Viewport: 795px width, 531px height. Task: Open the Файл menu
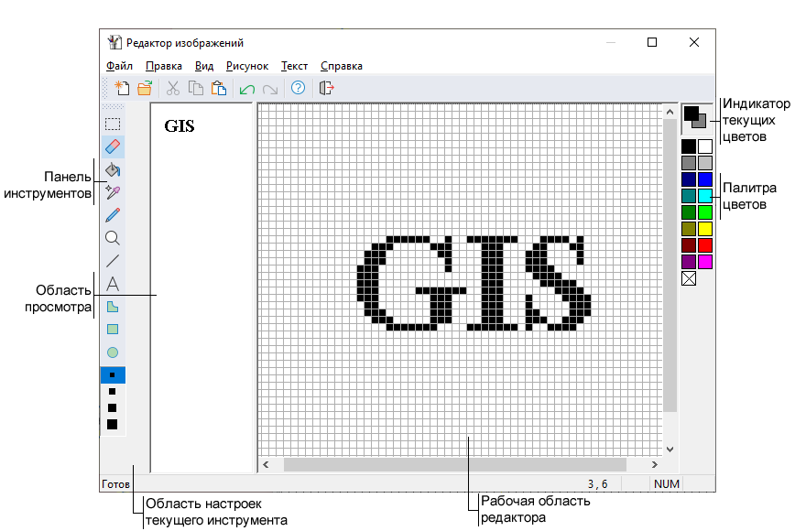pos(119,66)
